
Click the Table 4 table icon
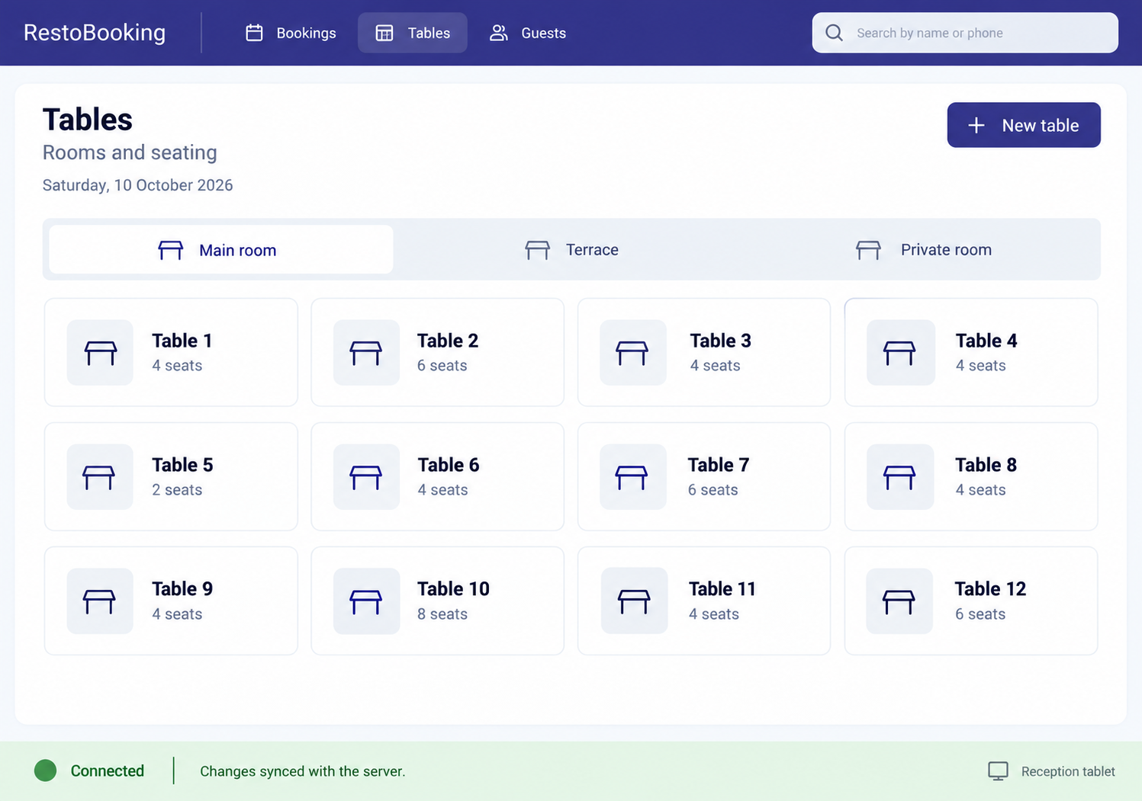point(899,353)
